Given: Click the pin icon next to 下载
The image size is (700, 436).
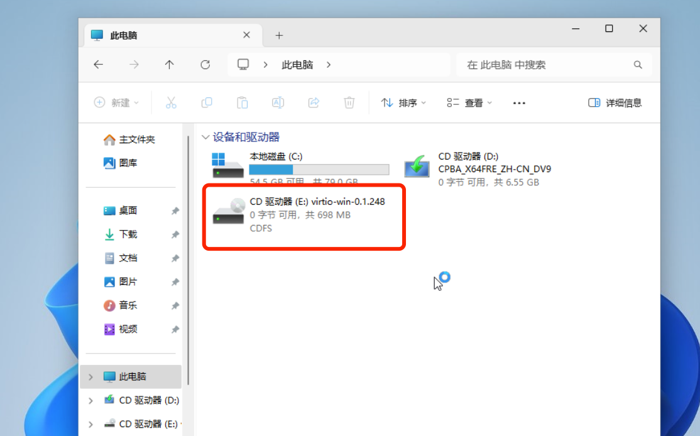Looking at the screenshot, I should [175, 234].
